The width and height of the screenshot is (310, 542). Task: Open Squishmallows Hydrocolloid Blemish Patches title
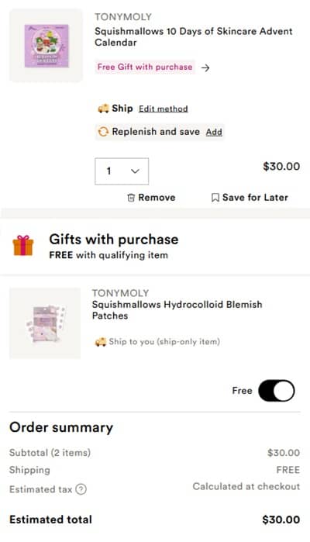coord(177,310)
